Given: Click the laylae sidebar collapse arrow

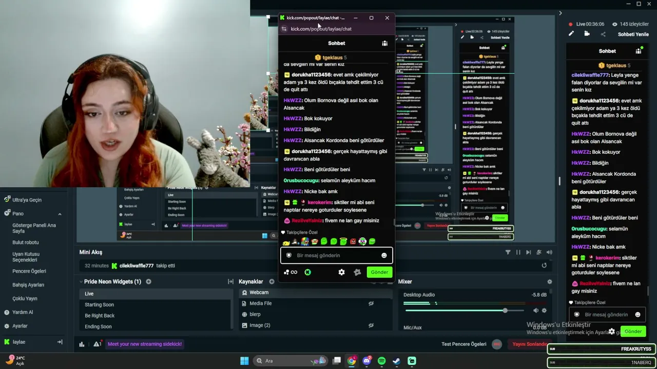Looking at the screenshot, I should (x=60, y=342).
